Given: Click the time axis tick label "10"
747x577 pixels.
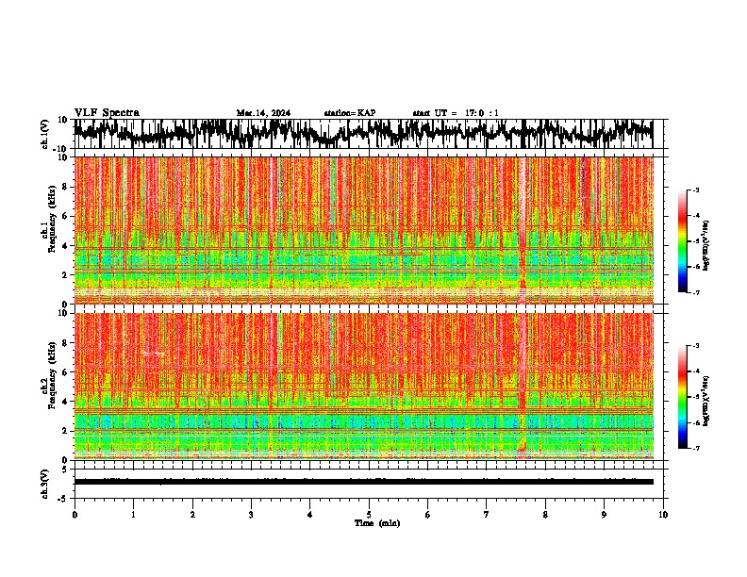Looking at the screenshot, I should [663, 515].
